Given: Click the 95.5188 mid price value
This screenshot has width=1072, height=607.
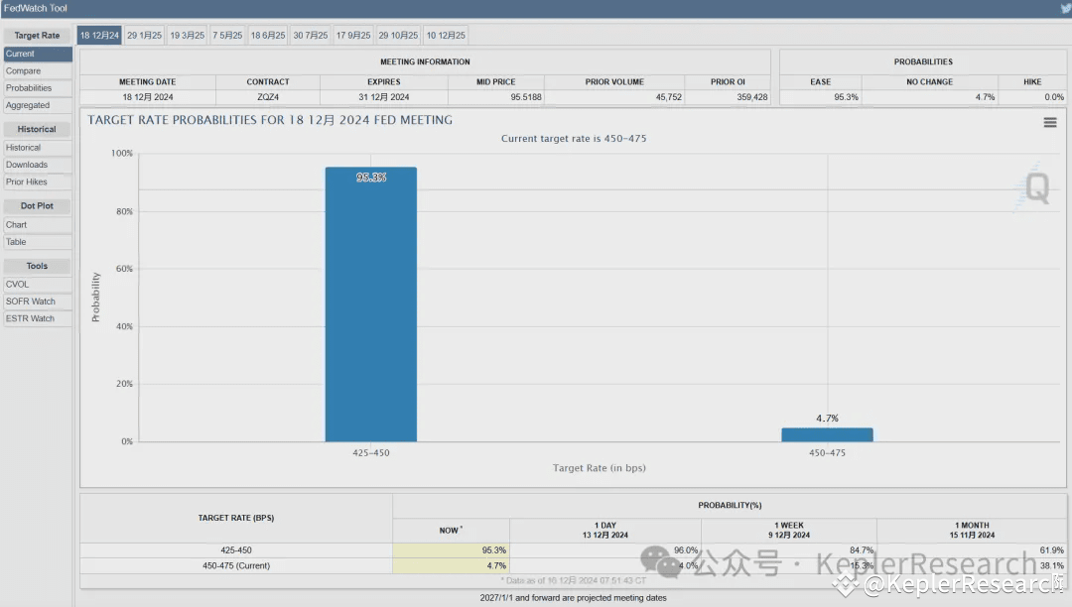Looking at the screenshot, I should coord(526,97).
